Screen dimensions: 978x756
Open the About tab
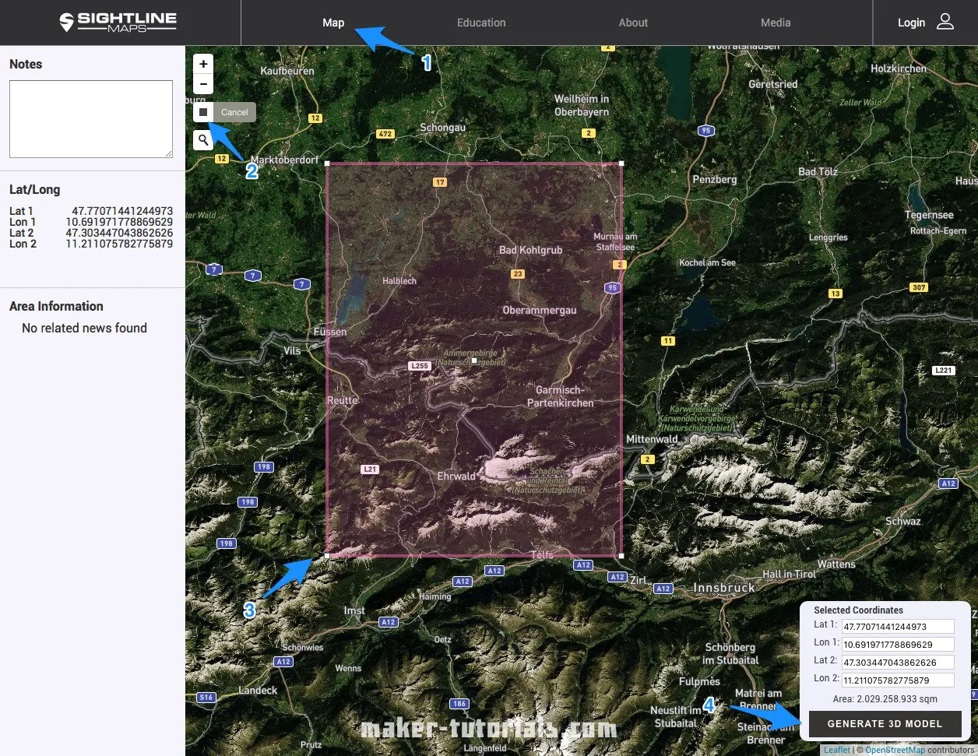pos(633,23)
